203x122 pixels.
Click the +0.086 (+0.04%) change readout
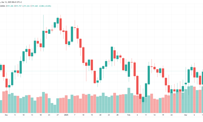(x=45, y=6)
